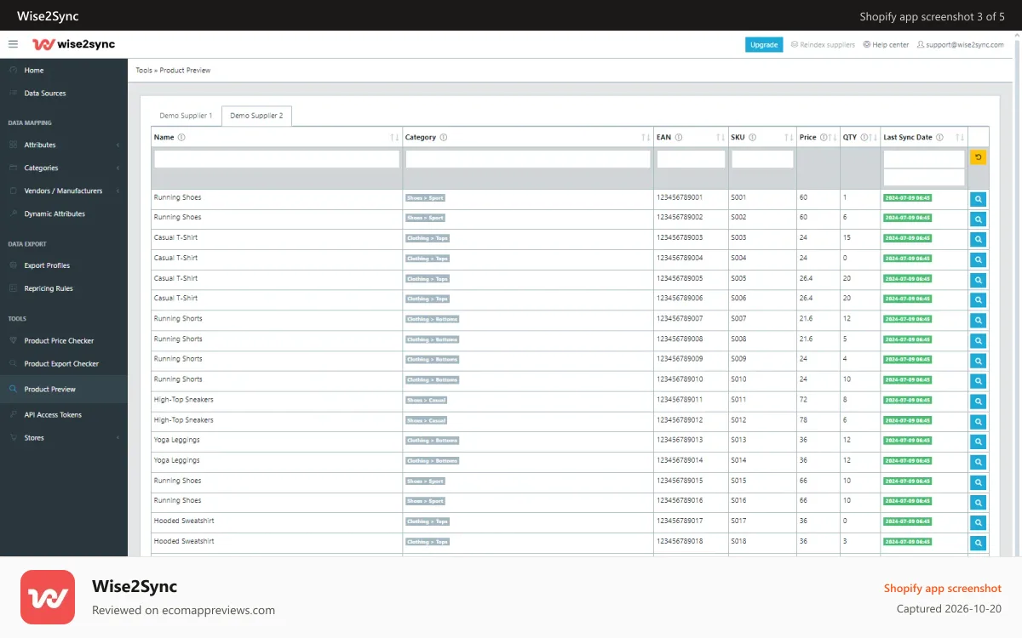Expand the Attributes sidebar submenu
The width and height of the screenshot is (1022, 638).
(x=64, y=145)
